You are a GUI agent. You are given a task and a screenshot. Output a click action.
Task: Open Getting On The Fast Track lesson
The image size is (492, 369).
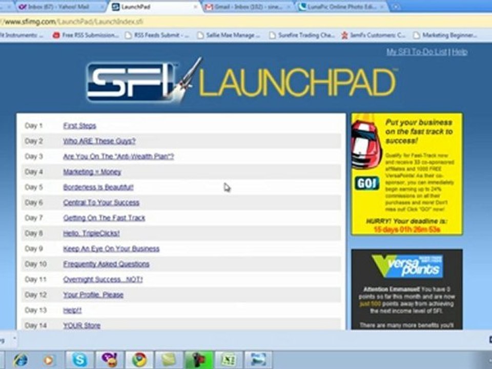tap(104, 218)
